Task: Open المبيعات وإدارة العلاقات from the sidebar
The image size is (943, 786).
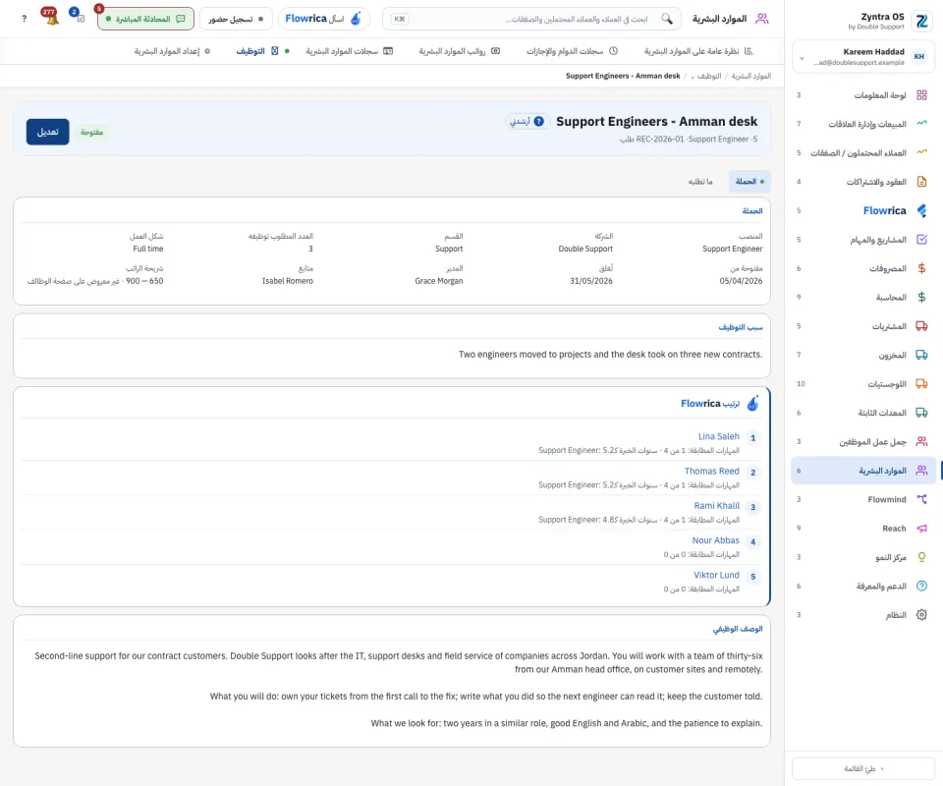Action: pos(863,124)
